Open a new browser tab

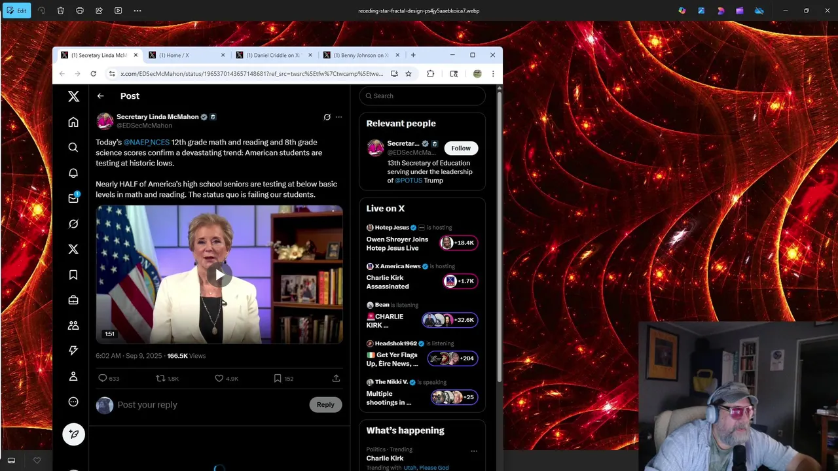[x=413, y=55]
